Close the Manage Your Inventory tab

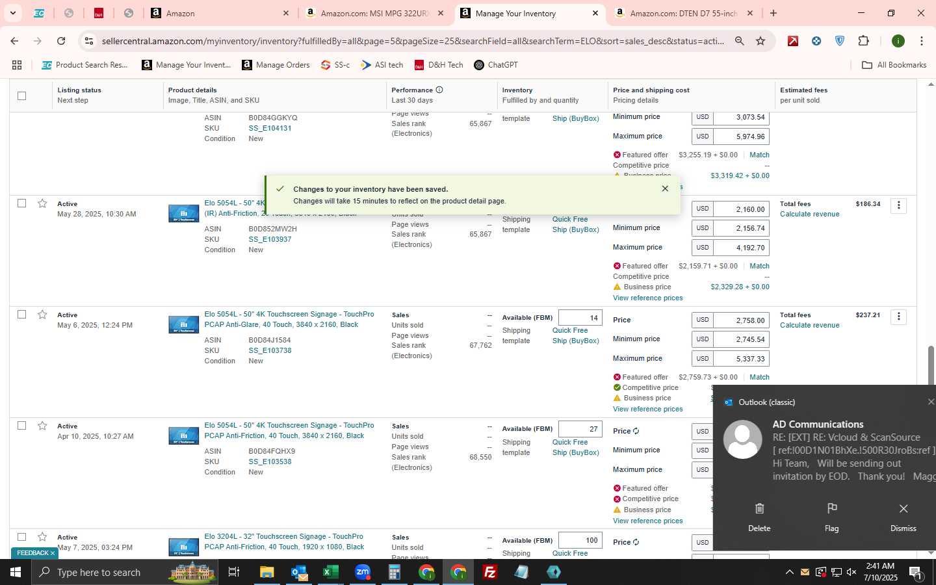(x=595, y=13)
